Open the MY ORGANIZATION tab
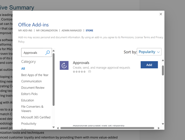The image size is (185, 140). pyautogui.click(x=47, y=31)
